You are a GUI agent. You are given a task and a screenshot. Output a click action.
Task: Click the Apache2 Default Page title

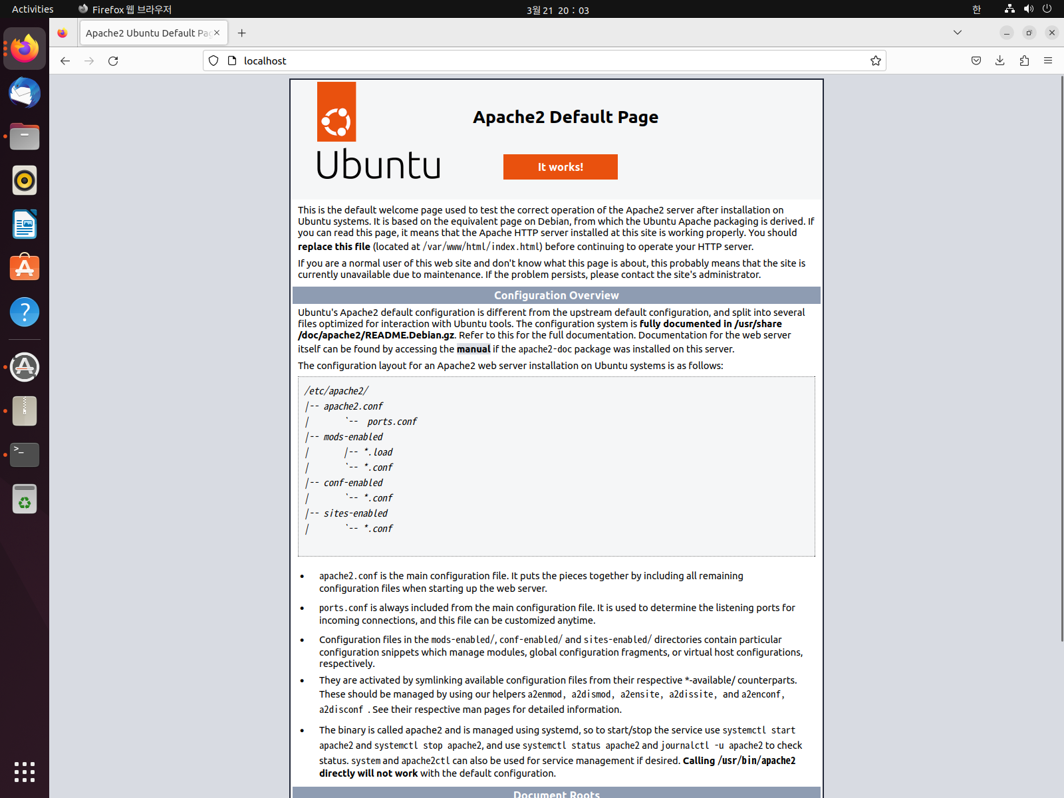(x=566, y=117)
